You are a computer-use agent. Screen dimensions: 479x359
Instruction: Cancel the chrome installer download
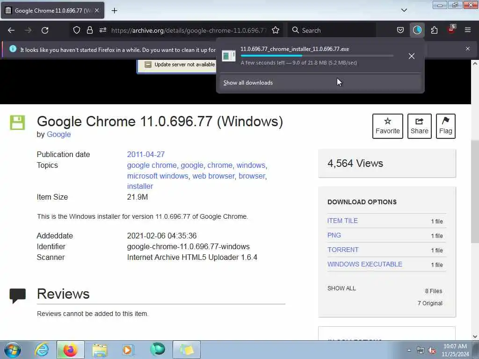412,56
